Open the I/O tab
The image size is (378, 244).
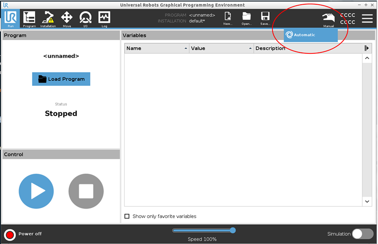coord(86,19)
